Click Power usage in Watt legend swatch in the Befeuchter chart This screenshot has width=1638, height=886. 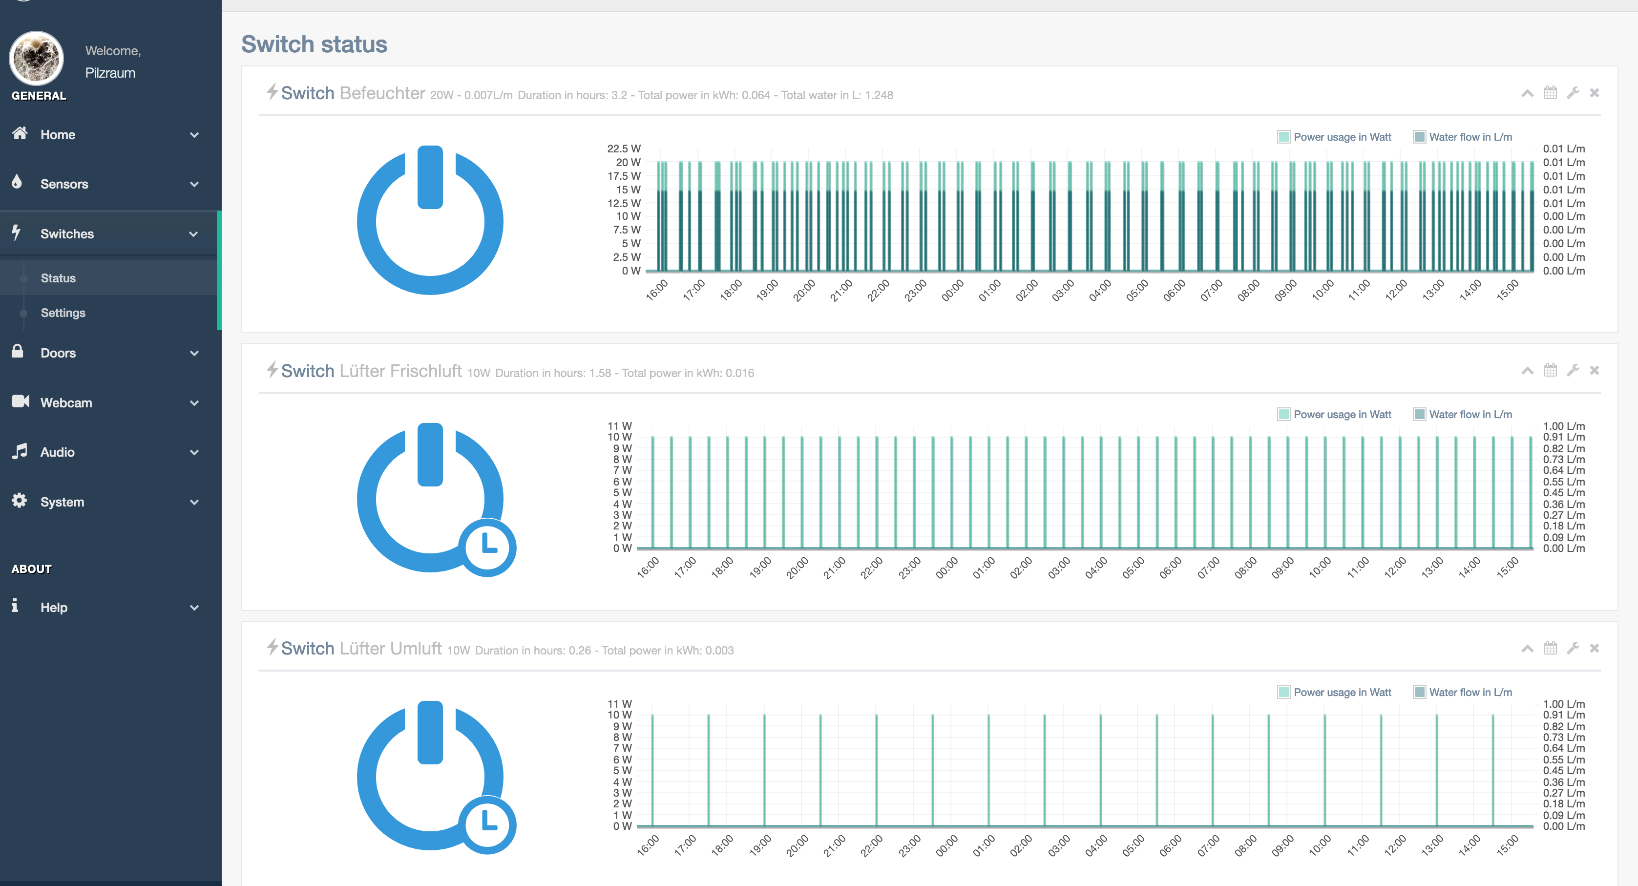[1284, 137]
